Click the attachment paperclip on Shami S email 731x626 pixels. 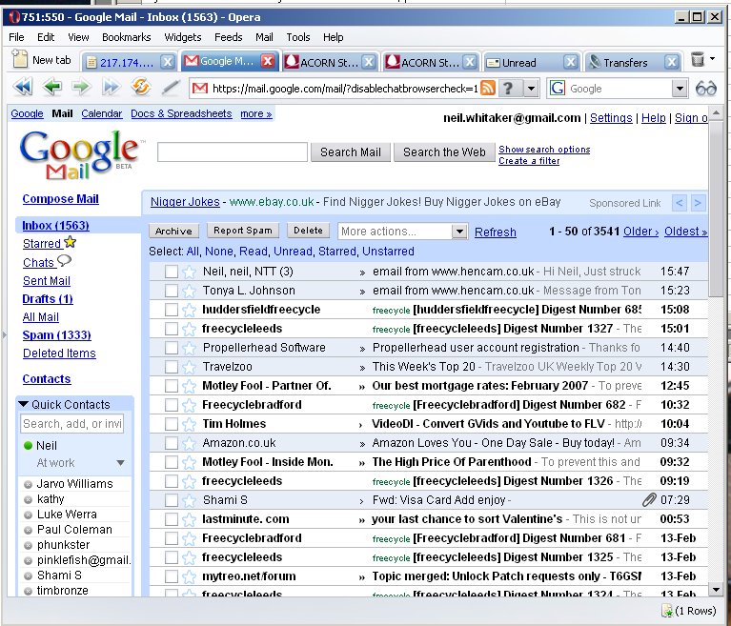coord(649,500)
